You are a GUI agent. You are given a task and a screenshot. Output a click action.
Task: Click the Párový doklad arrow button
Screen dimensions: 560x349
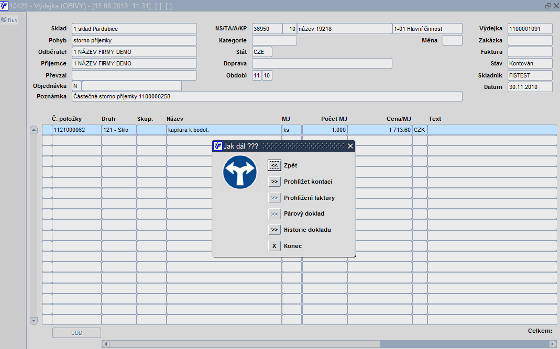point(274,214)
